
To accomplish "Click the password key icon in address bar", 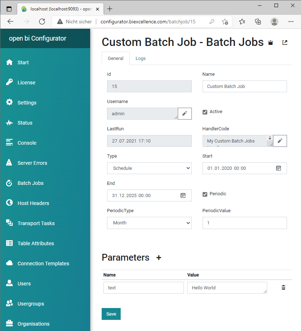I will point(212,22).
